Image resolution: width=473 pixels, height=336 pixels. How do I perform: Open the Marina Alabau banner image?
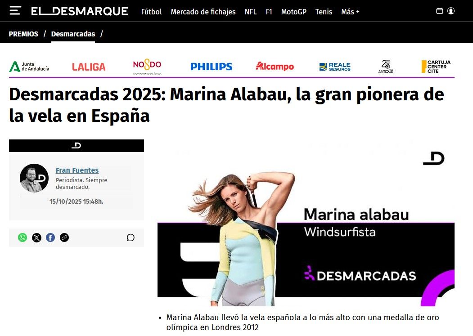pos(306,223)
